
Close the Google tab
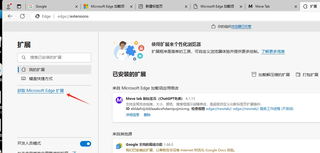click(77, 6)
